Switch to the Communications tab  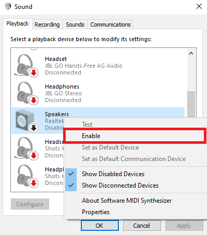pos(111,24)
